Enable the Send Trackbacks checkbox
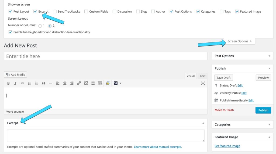Image resolution: width=276 pixels, height=154 pixels. [x=54, y=11]
